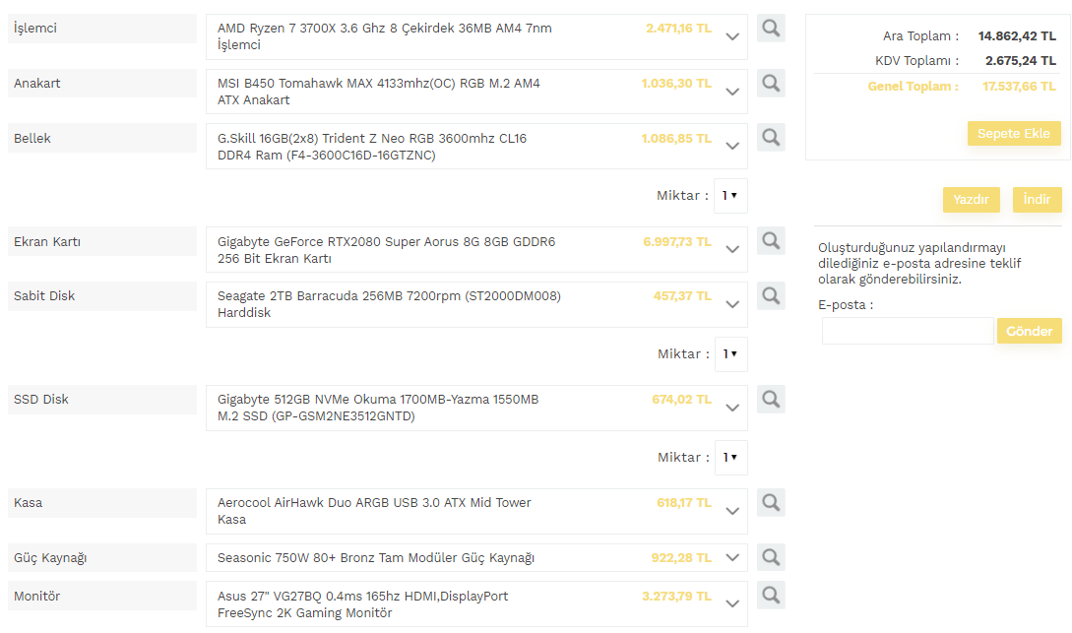Click the 2.471,16 TL processor price
The width and height of the screenshot is (1072, 633).
[678, 28]
